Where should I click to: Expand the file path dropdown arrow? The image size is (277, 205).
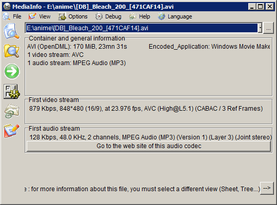[x=260, y=28]
